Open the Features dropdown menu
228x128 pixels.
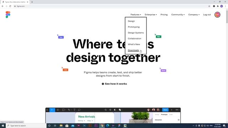click(136, 15)
